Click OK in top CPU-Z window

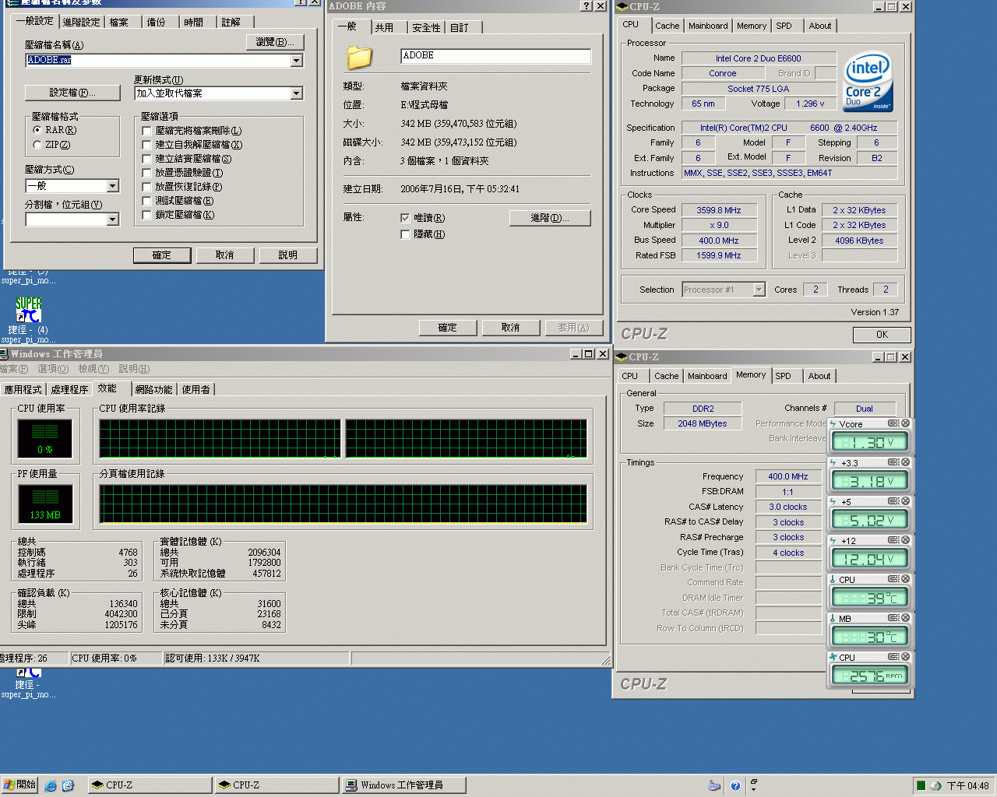coord(882,335)
